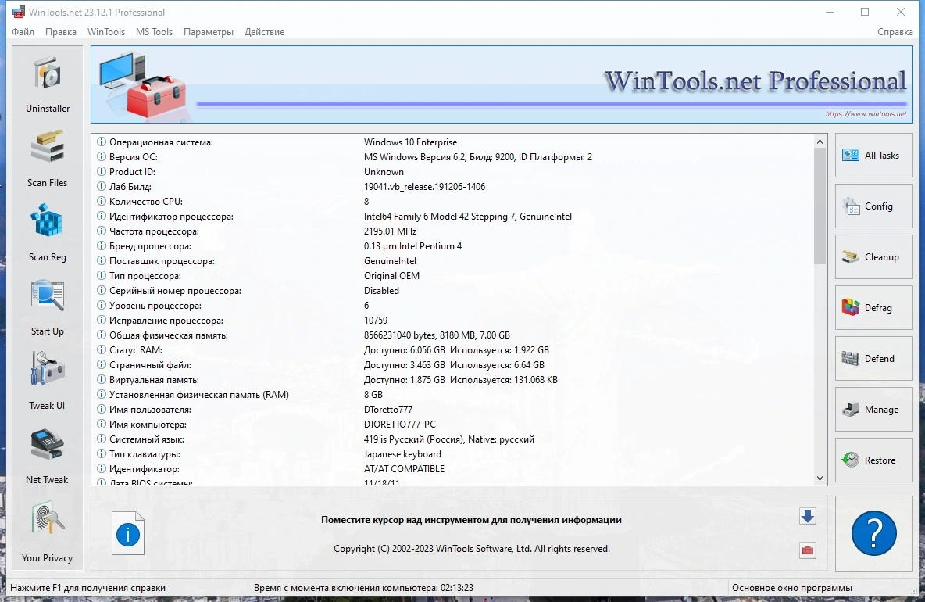
Task: Select the Установленная физическая память label
Action: (x=198, y=394)
